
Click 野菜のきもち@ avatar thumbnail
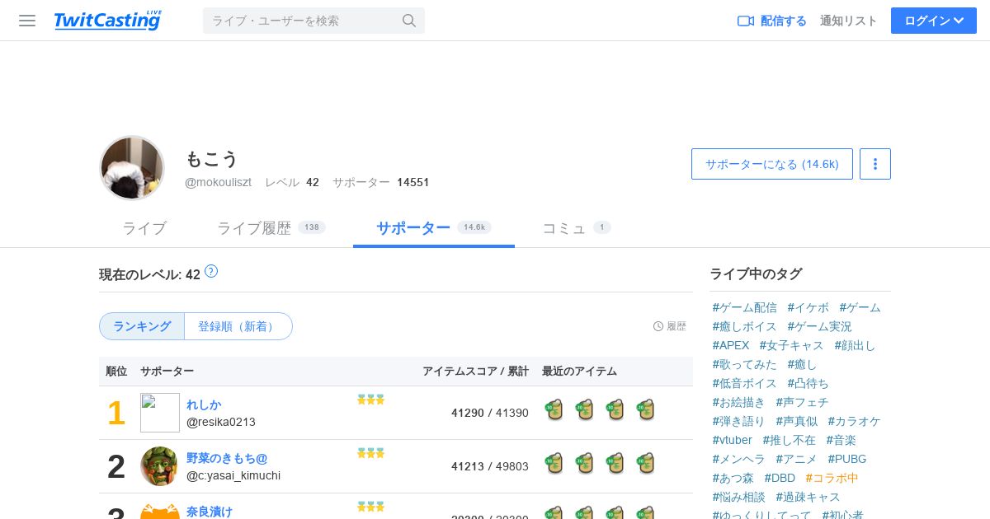tap(160, 466)
